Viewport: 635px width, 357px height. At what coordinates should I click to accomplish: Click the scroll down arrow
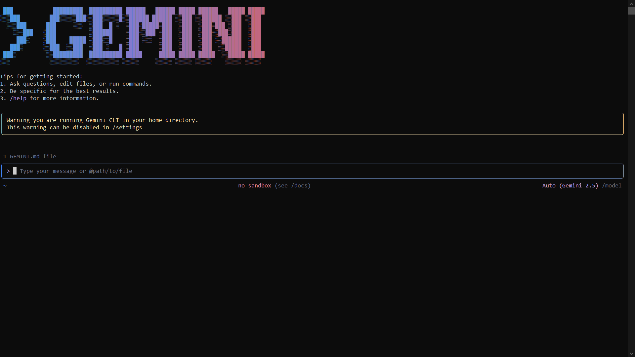631,354
